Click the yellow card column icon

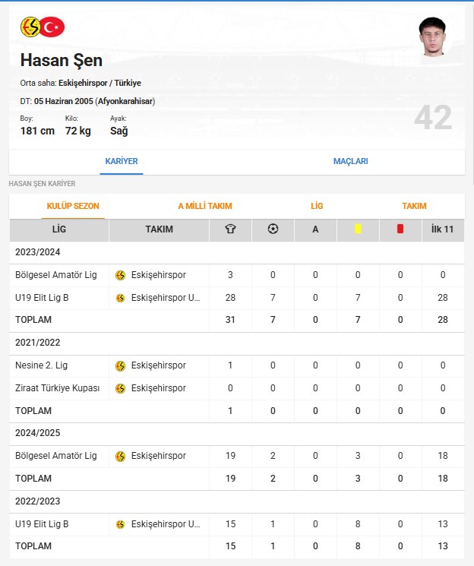(x=358, y=229)
